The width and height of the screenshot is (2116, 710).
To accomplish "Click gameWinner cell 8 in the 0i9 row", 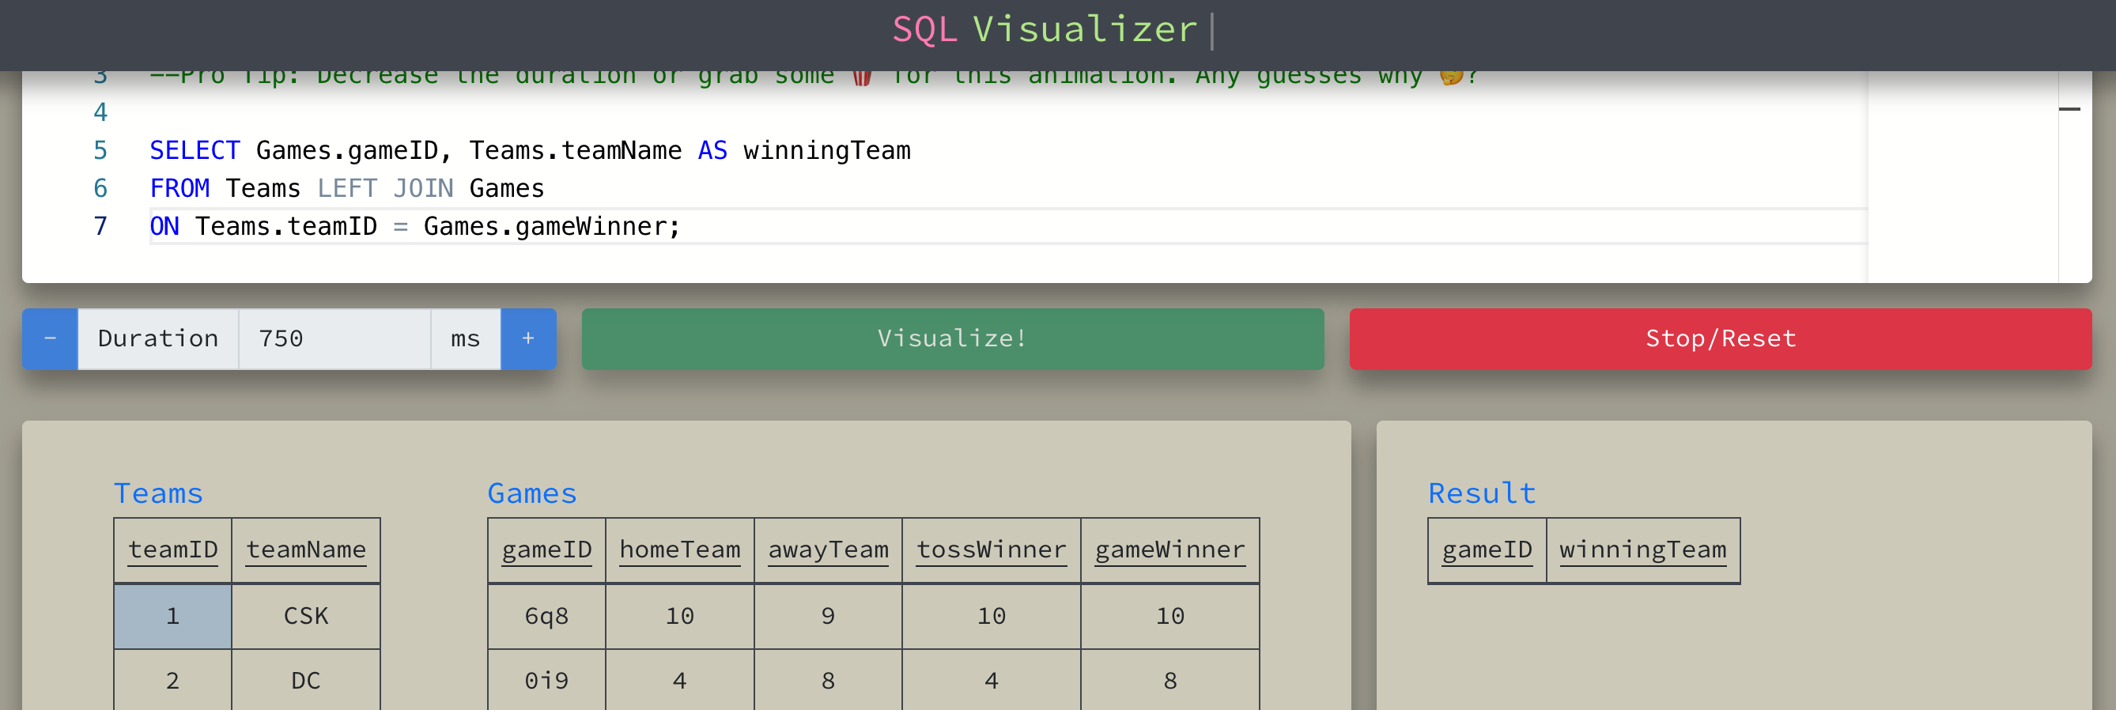I will pos(1169,681).
